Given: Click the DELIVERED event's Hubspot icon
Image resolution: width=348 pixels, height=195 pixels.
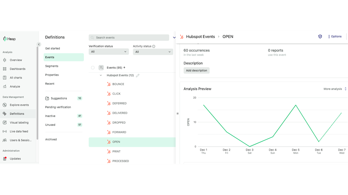Looking at the screenshot, I should (109, 113).
